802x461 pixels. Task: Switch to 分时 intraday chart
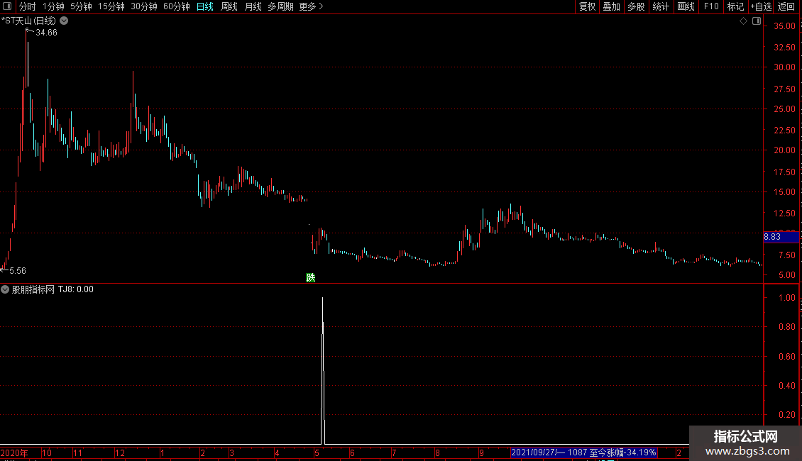point(28,6)
